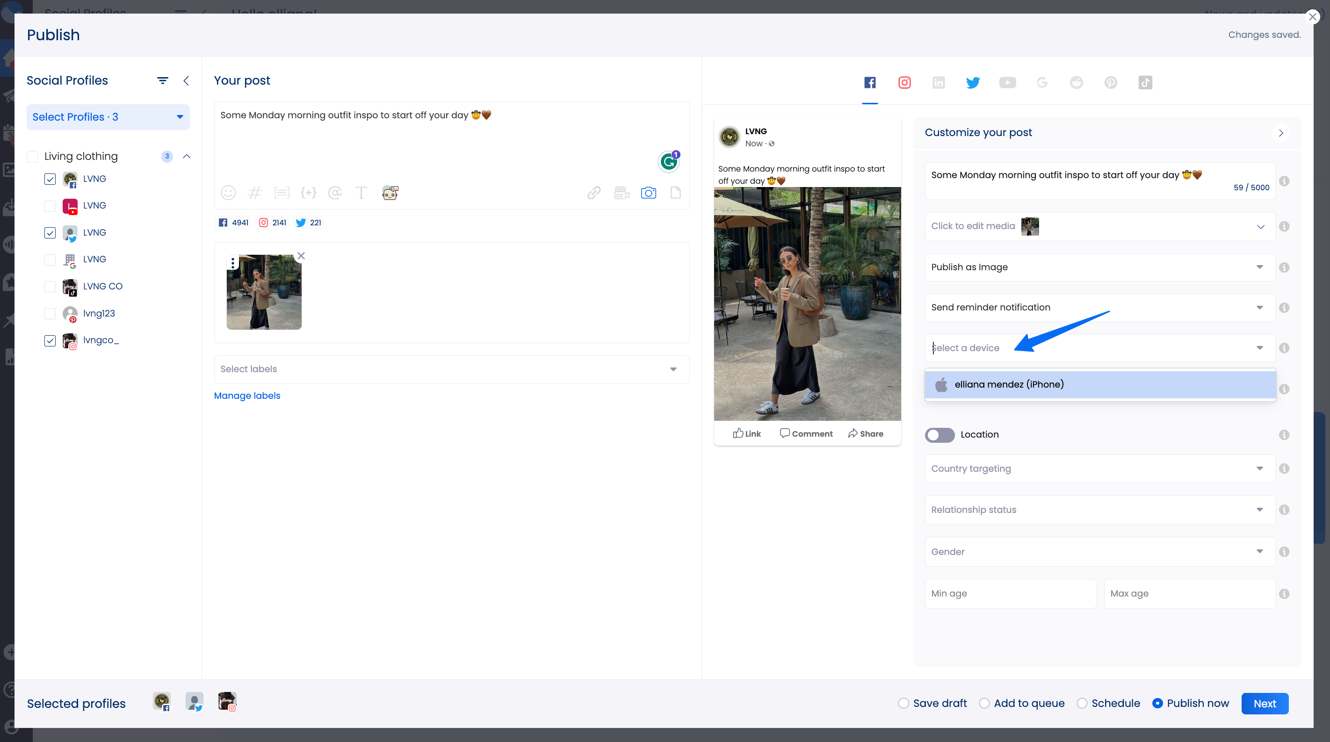Add a mention with the @ icon
The height and width of the screenshot is (742, 1330).
[335, 193]
